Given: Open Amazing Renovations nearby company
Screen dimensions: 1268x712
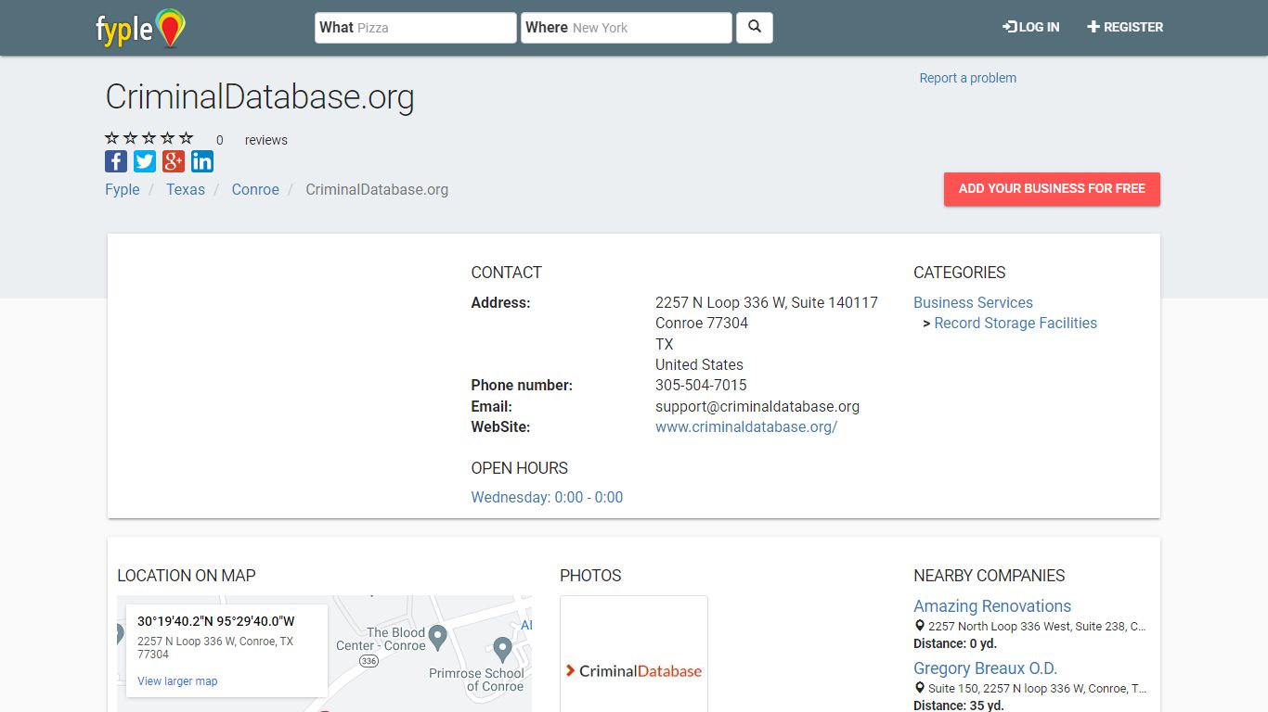Looking at the screenshot, I should coord(992,606).
